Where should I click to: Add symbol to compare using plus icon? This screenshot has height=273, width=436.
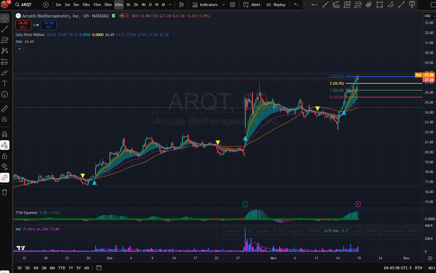coord(46,5)
